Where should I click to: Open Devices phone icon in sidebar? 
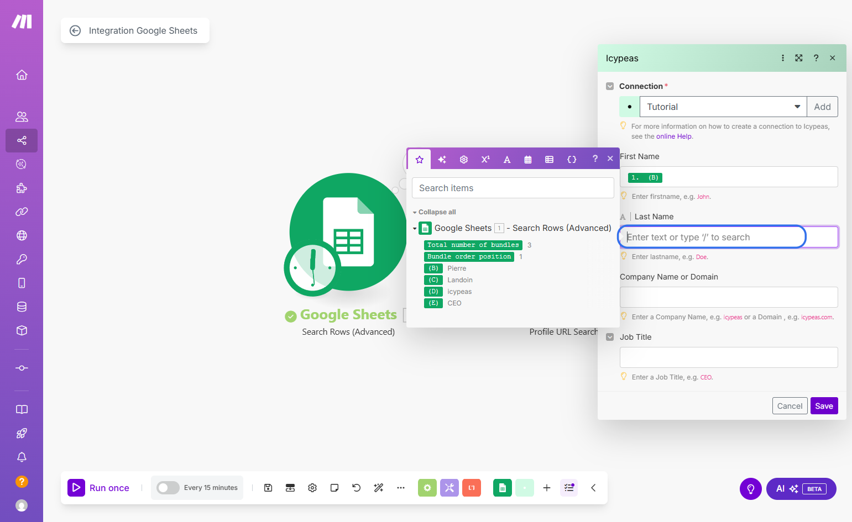pos(22,283)
